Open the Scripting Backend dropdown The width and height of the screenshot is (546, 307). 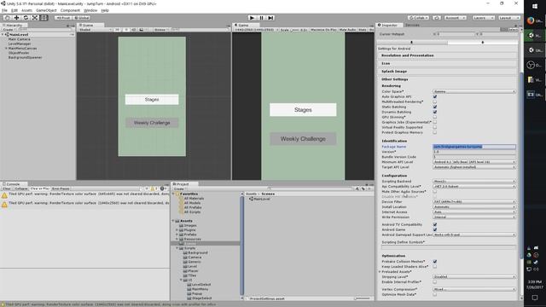pos(474,182)
